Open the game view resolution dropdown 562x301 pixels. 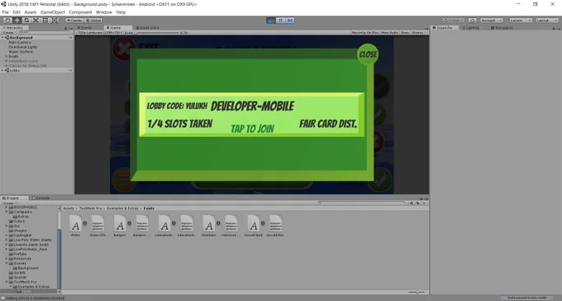click(100, 32)
